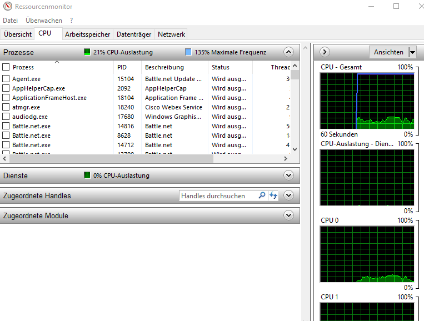This screenshot has height=321, width=424.
Task: Open the ? help menu
Action: pos(71,21)
